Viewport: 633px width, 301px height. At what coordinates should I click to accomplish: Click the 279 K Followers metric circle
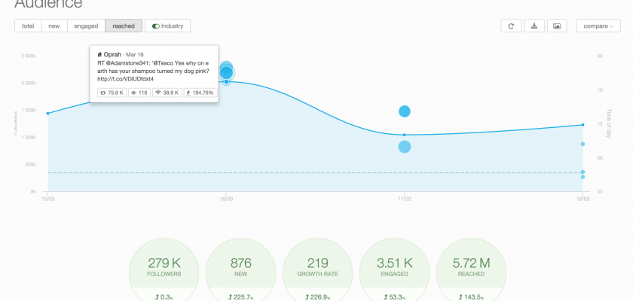164,269
